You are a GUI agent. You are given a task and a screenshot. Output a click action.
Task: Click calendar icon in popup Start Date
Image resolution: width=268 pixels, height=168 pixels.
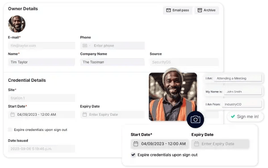[136, 144]
